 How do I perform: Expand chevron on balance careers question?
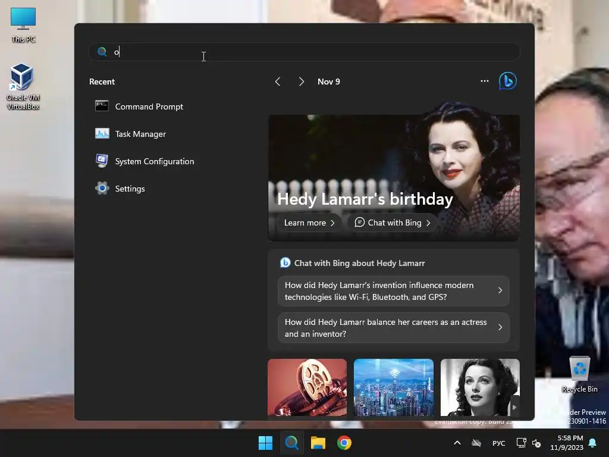(x=500, y=327)
